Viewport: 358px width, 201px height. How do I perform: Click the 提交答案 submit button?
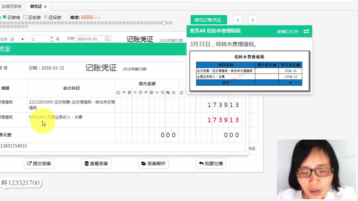click(x=39, y=163)
